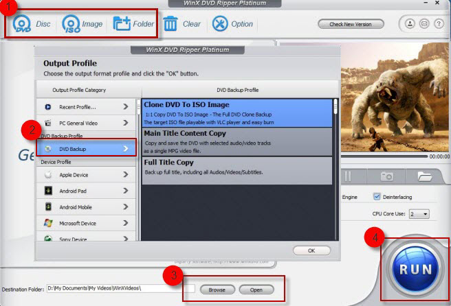451x306 pixels.
Task: Expand the Sony Device arrow
Action: click(126, 238)
